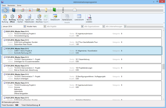This screenshot has height=108, width=166.
Task: Open the people/users module icon
Action: (38, 10)
